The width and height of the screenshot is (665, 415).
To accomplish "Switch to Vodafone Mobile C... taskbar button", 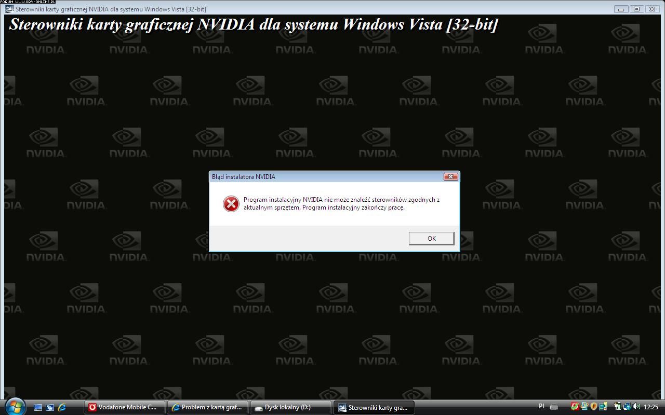I will click(125, 407).
